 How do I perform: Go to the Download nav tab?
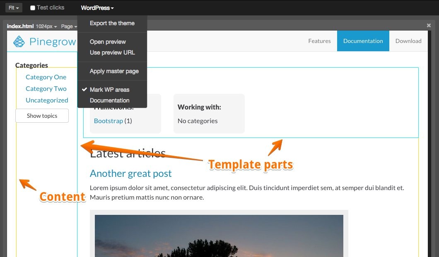408,41
